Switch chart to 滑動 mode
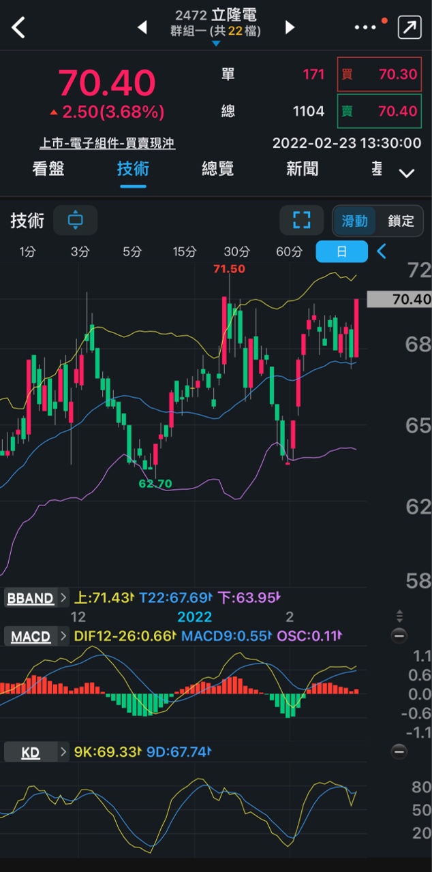This screenshot has width=432, height=872. tap(355, 221)
